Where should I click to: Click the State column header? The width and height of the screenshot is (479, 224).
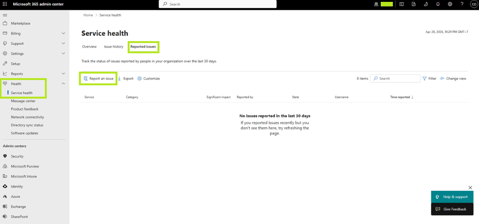[x=296, y=97]
